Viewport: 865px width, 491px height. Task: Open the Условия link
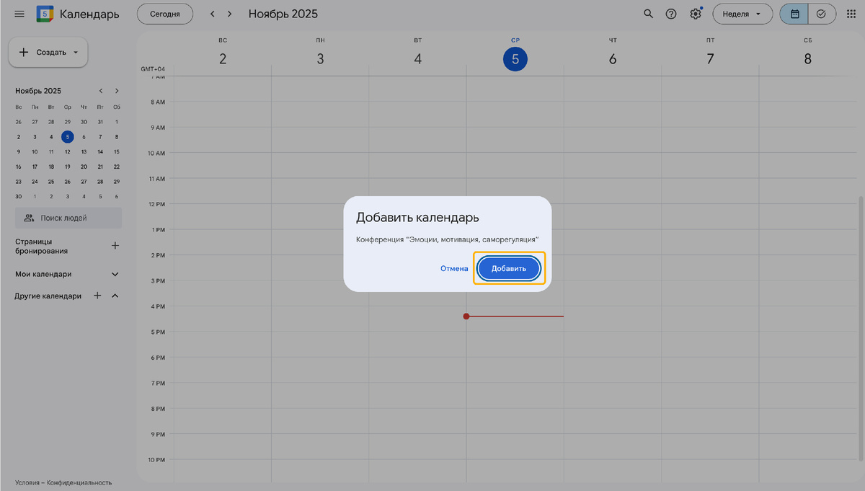tap(29, 482)
